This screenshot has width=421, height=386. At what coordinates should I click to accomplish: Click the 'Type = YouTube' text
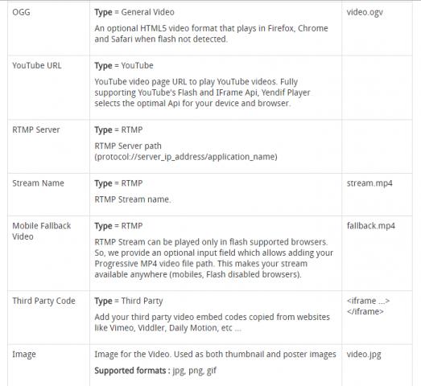click(124, 66)
